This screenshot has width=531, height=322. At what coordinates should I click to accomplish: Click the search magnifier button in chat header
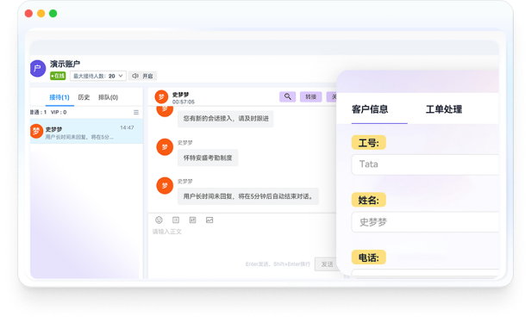coord(288,96)
